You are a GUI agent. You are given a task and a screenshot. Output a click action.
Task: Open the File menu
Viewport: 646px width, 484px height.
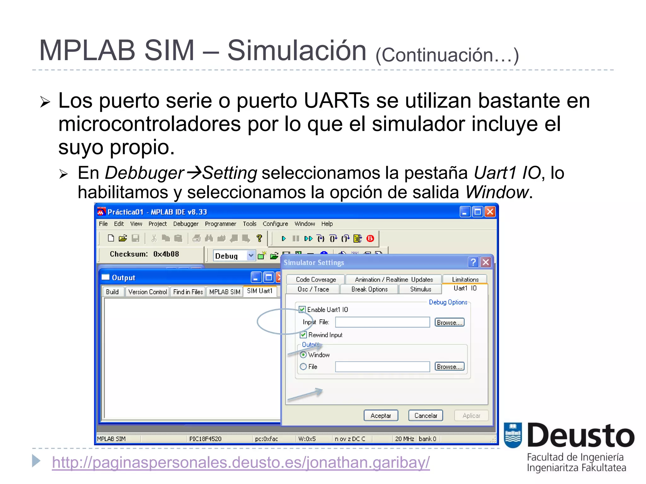[103, 224]
